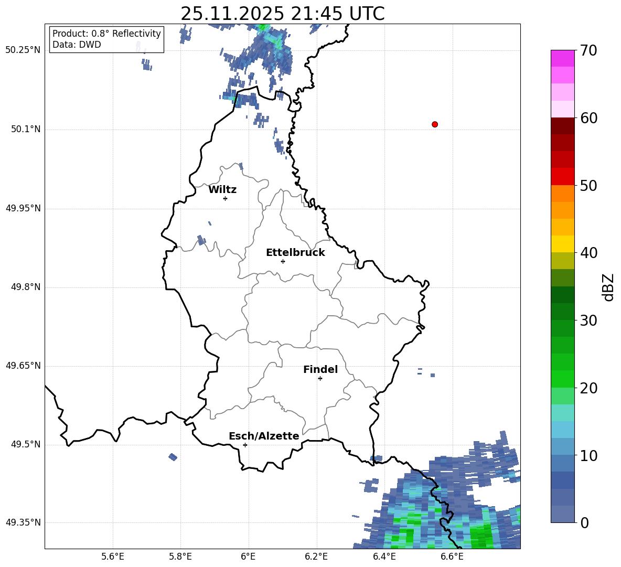
Task: Click the 50.25°N latitude label
Action: 23,50
